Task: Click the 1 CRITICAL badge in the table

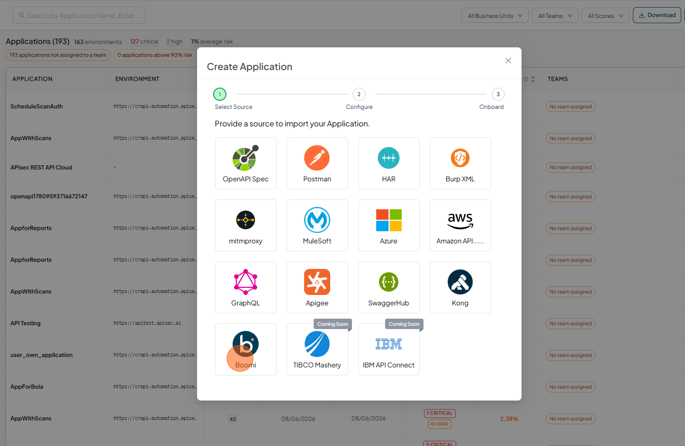Action: click(440, 413)
